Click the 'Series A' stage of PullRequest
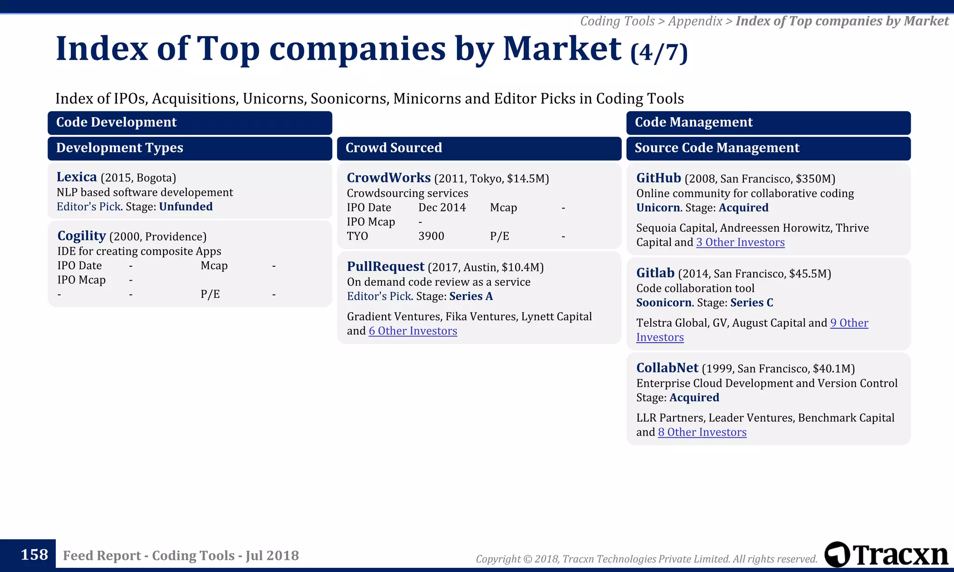954x572 pixels. click(x=471, y=296)
